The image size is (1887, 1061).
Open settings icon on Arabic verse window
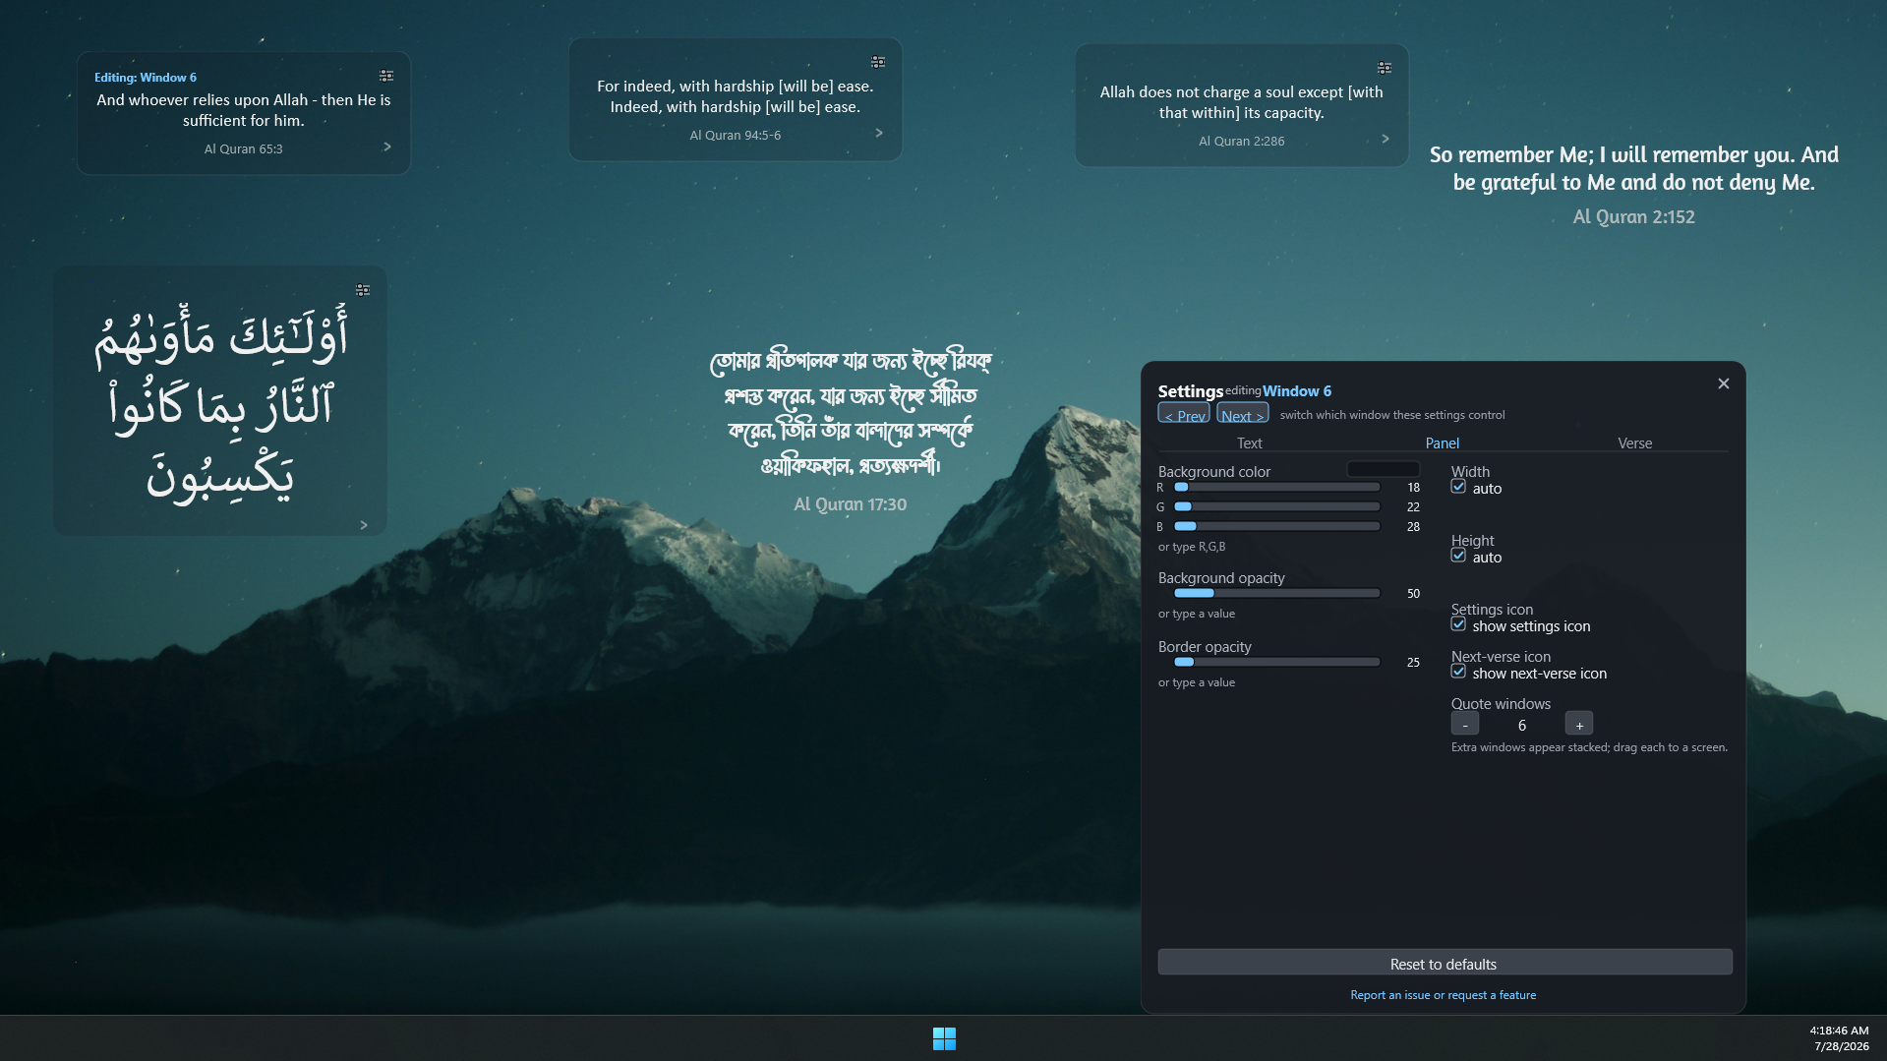point(363,290)
